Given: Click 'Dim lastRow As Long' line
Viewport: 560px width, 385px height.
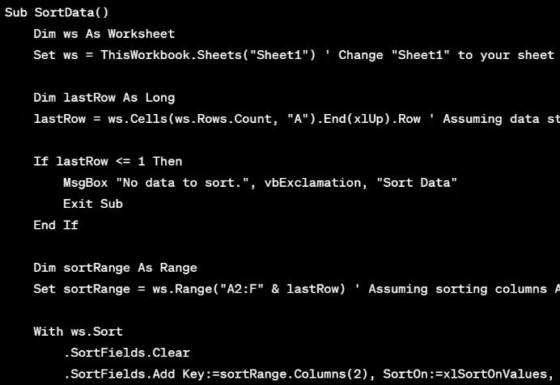Looking at the screenshot, I should point(104,97).
